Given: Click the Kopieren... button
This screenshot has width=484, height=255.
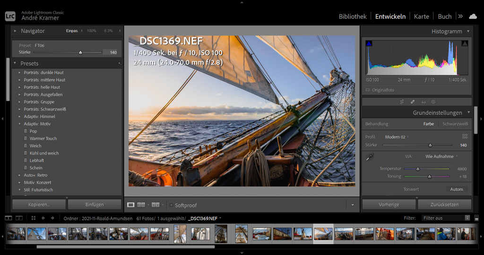Looking at the screenshot, I should tap(39, 204).
